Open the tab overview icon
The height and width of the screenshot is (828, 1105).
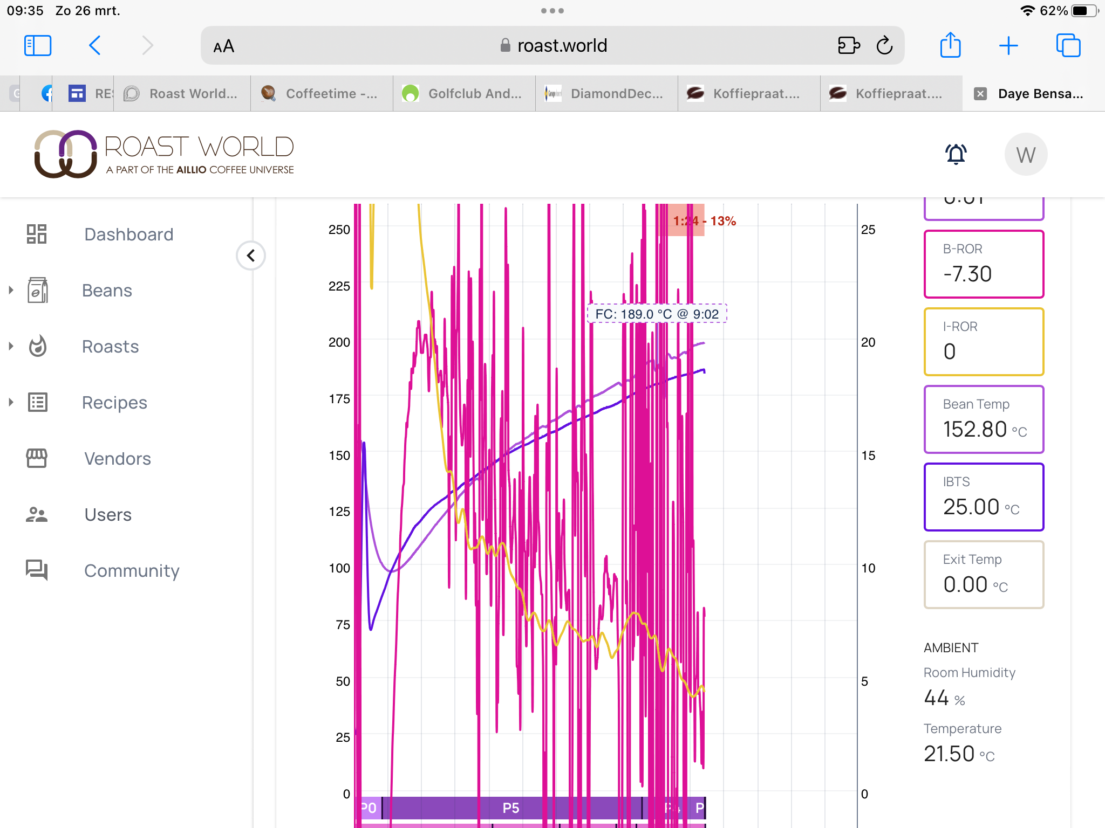coord(1068,45)
